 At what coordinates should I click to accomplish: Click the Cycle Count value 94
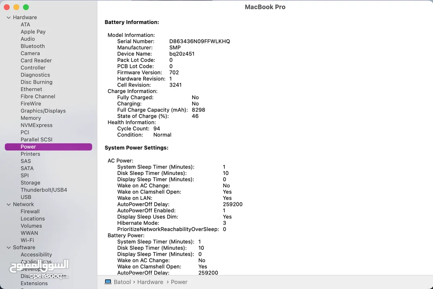click(156, 128)
